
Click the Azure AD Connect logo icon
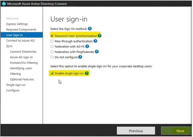coord(4,4)
